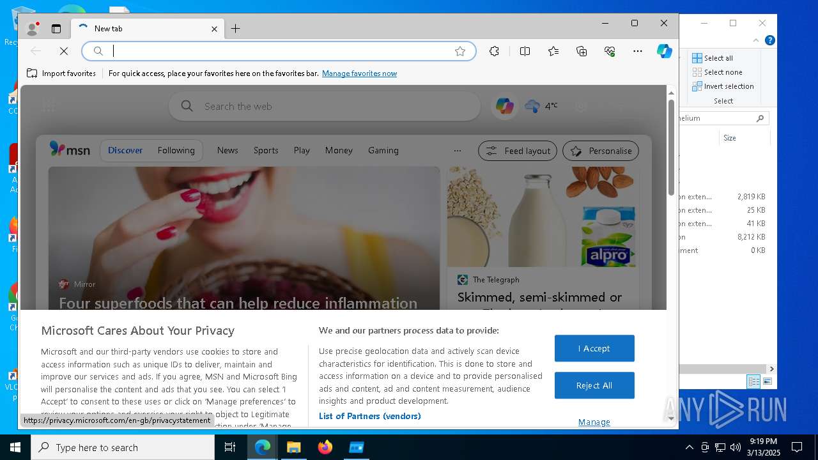Viewport: 818px width, 460px height.
Task: Open the Money category
Action: (x=339, y=150)
